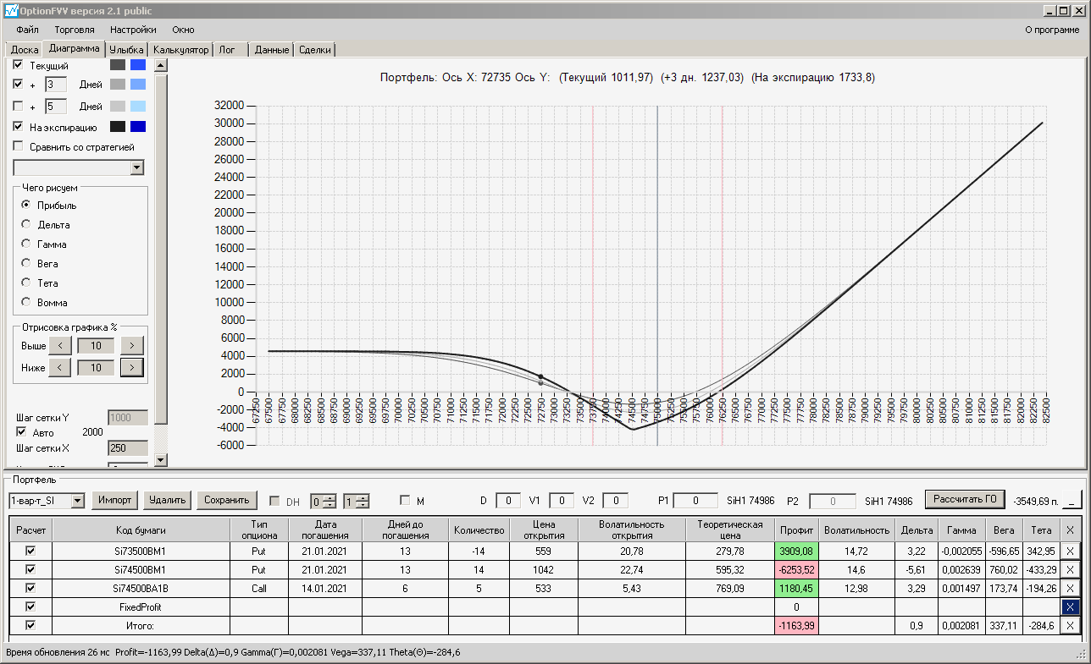The width and height of the screenshot is (1091, 664).
Task: Decrease the Ниже percentage with its left arrow
Action: [60, 367]
